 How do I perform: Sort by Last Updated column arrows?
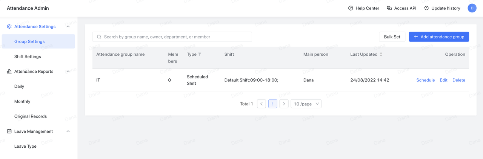[x=381, y=54]
